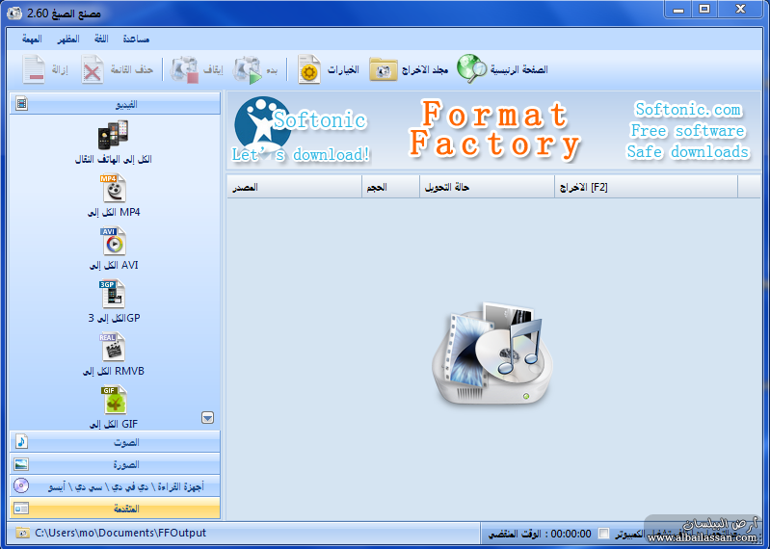Click the المصدر (Source) column header

[294, 187]
